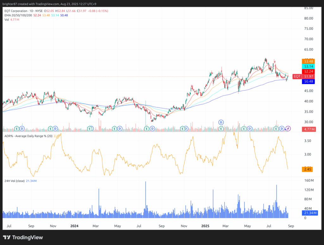
Task: Open the earnings marker for October 2023
Action: point(50,129)
